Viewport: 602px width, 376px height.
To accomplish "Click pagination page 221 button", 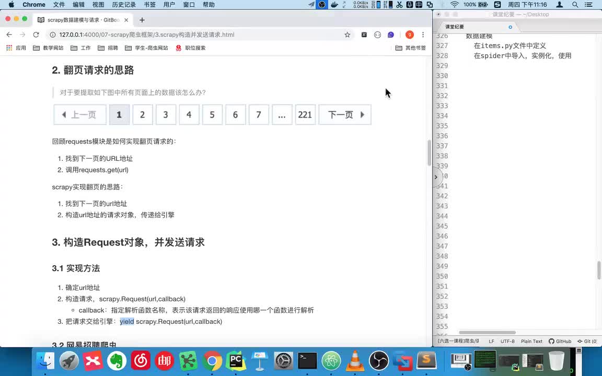I will point(305,115).
